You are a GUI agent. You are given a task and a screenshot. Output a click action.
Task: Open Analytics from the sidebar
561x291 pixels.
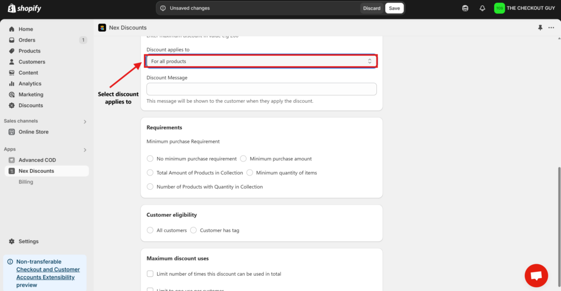coord(30,84)
